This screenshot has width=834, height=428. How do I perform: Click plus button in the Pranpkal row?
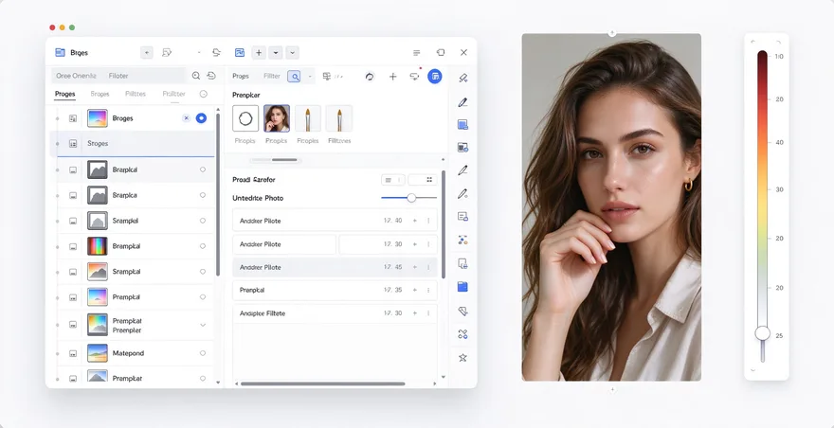point(415,291)
